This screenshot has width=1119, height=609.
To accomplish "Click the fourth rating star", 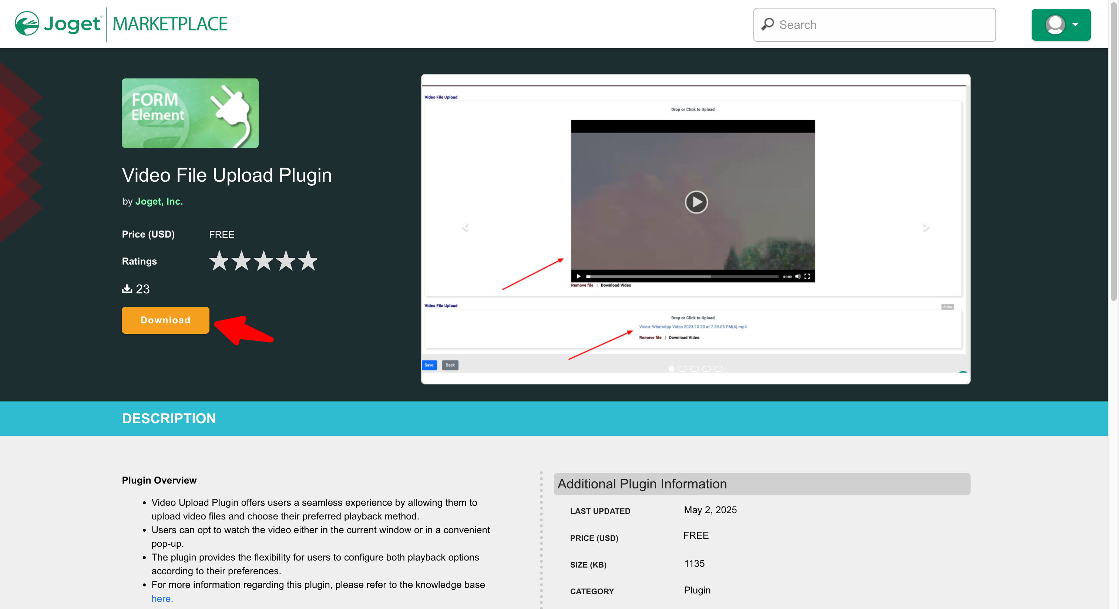I will coord(286,260).
